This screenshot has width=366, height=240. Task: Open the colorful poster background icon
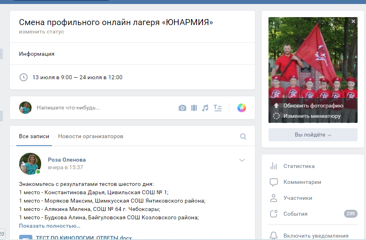(x=242, y=108)
